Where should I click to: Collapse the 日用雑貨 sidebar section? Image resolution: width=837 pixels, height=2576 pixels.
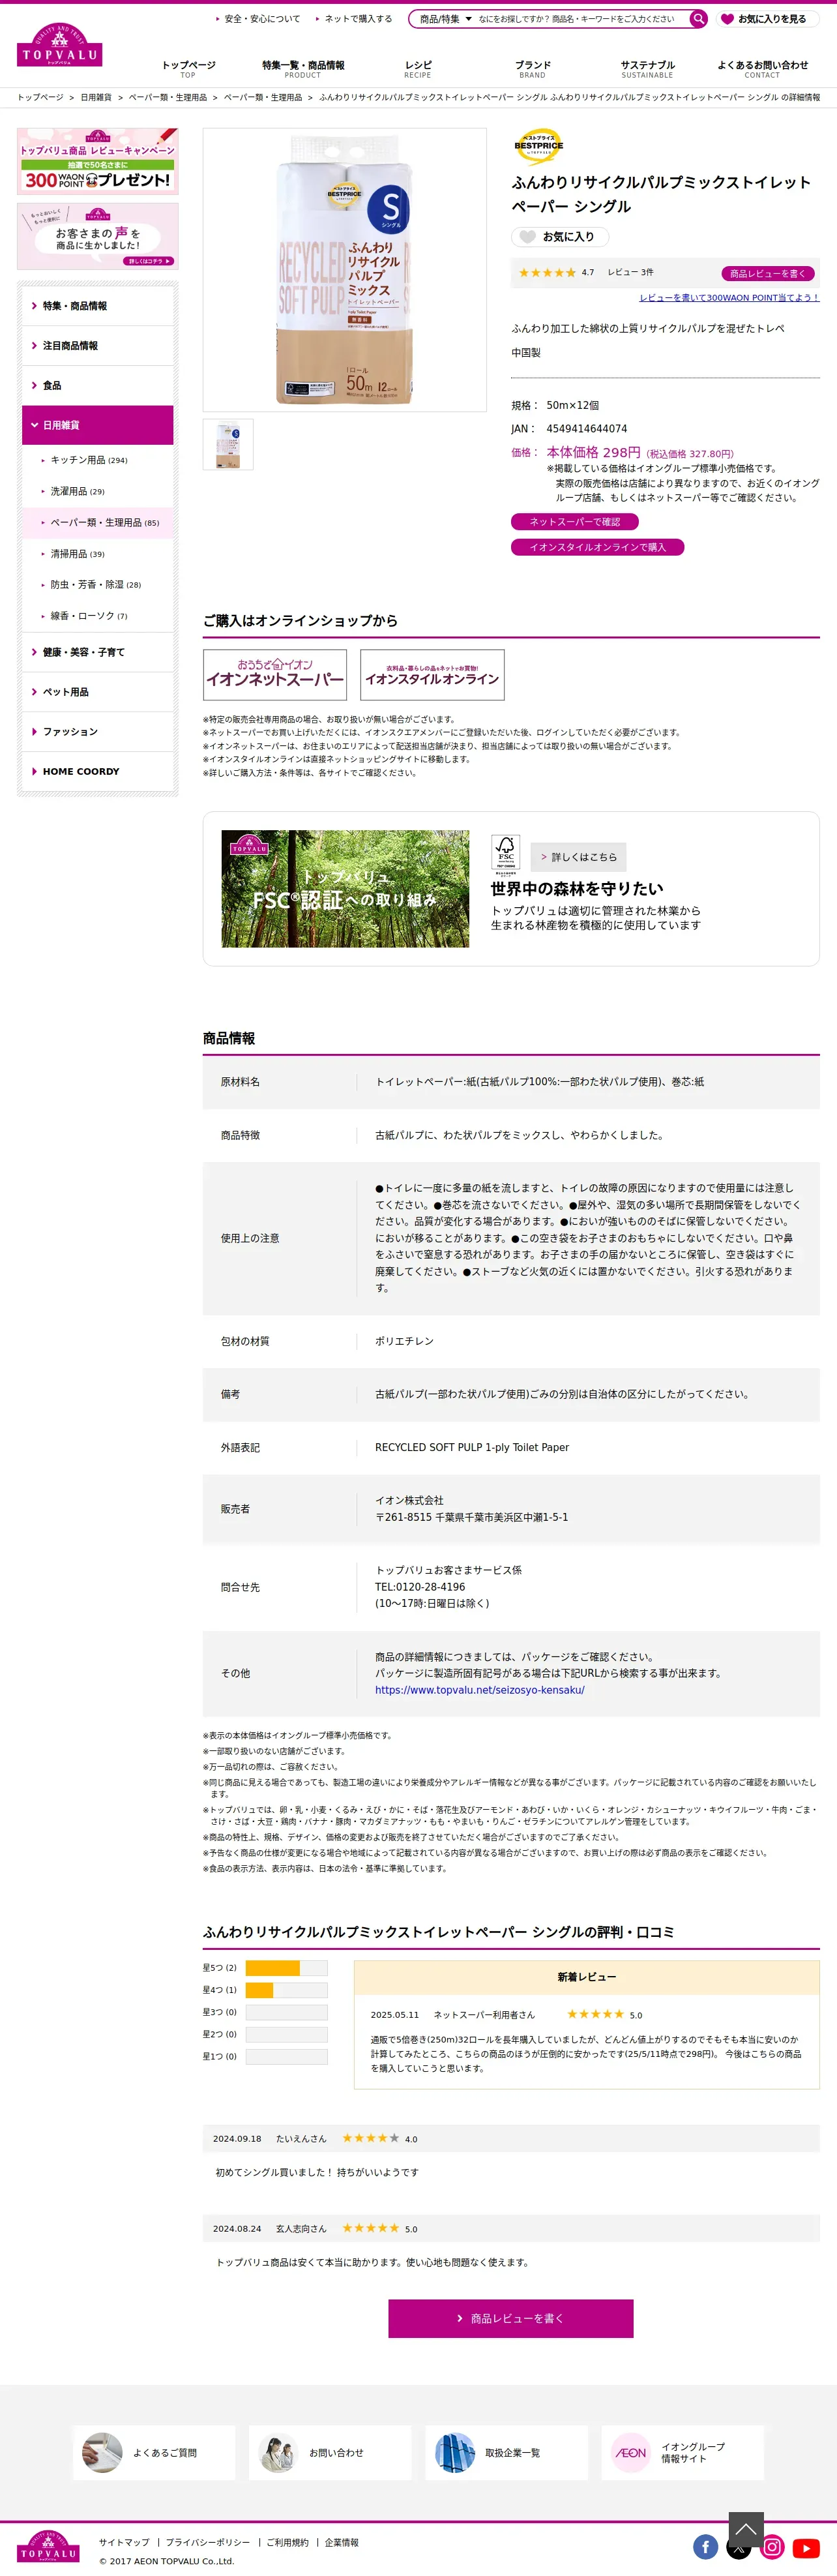pyautogui.click(x=98, y=425)
